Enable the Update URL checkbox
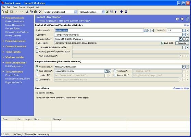 click(x=37, y=75)
